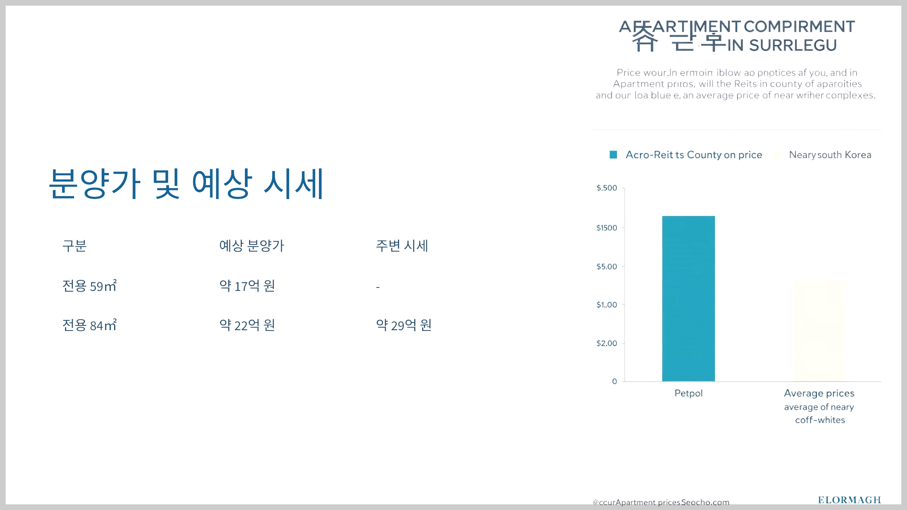Click the 주변 시세 column header
907x510 pixels.
(x=402, y=246)
